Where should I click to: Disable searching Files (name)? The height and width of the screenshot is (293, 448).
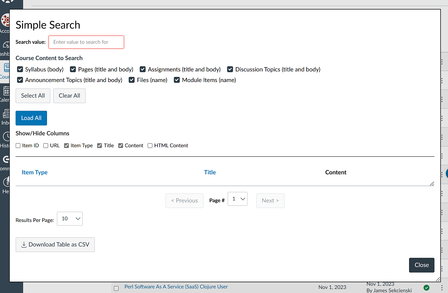coord(132,80)
